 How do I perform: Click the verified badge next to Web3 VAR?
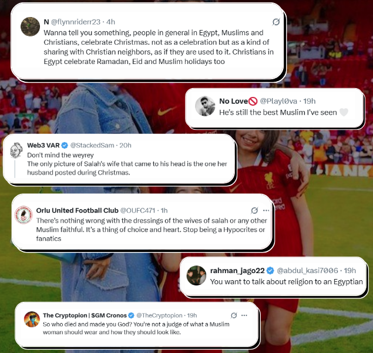pyautogui.click(x=65, y=145)
